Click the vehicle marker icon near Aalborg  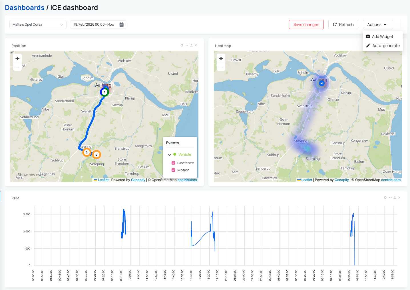pyautogui.click(x=322, y=83)
